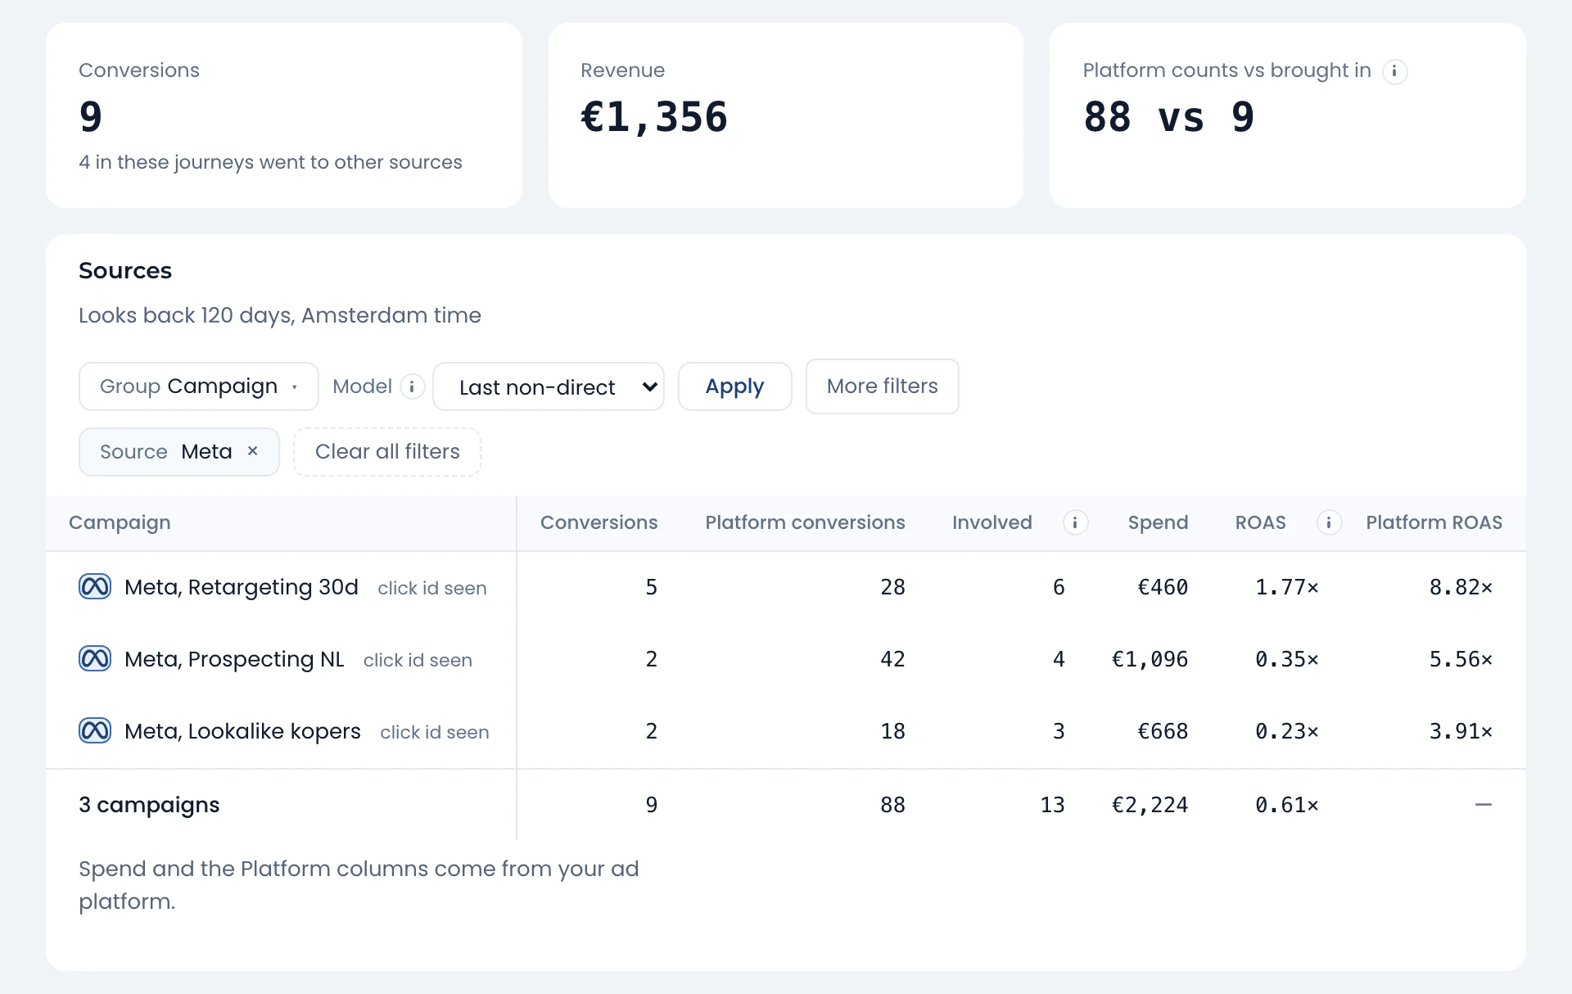Click info icon beside Platform counts vs brought in

point(1394,71)
